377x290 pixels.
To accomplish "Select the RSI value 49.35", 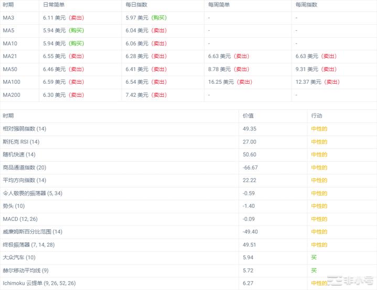I will tap(250, 129).
